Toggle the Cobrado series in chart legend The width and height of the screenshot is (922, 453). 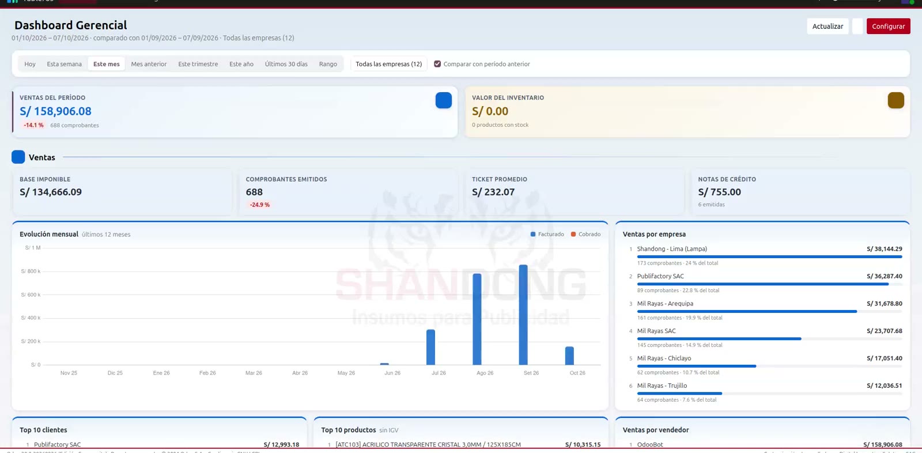[585, 234]
